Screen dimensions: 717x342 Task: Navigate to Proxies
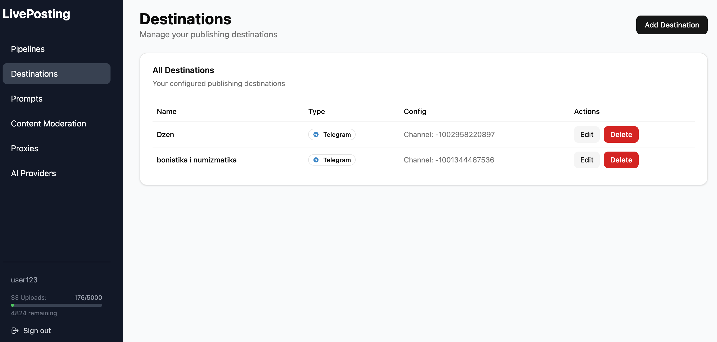pos(24,148)
